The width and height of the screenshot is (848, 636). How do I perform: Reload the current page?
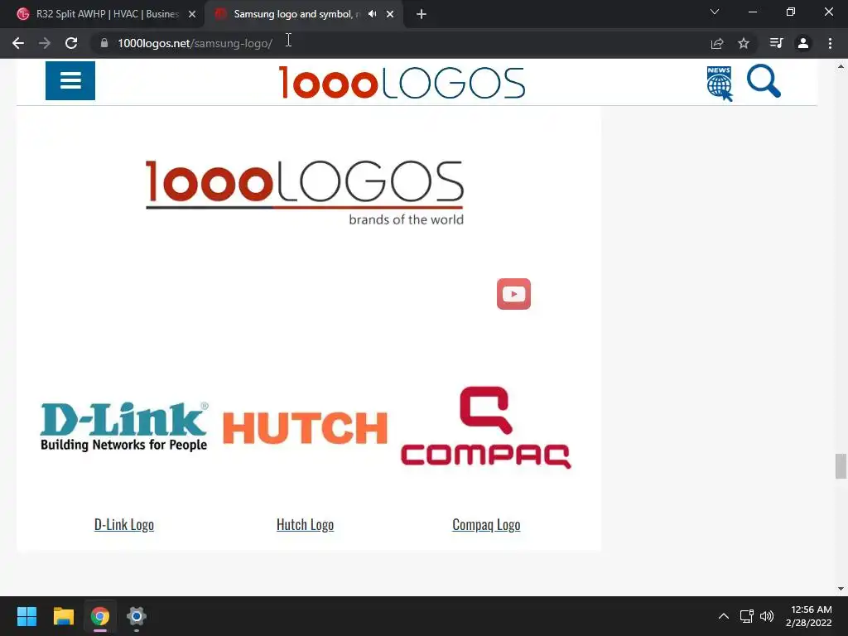(x=71, y=43)
